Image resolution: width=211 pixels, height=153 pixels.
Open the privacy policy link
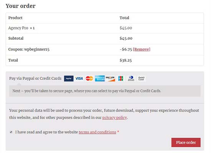pyautogui.click(x=115, y=117)
